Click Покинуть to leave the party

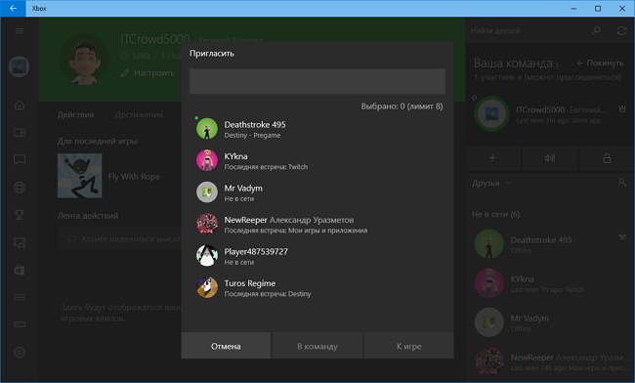click(600, 63)
